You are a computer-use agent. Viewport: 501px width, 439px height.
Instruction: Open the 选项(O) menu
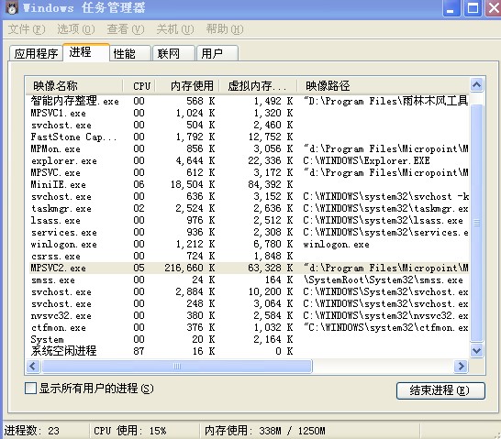76,29
